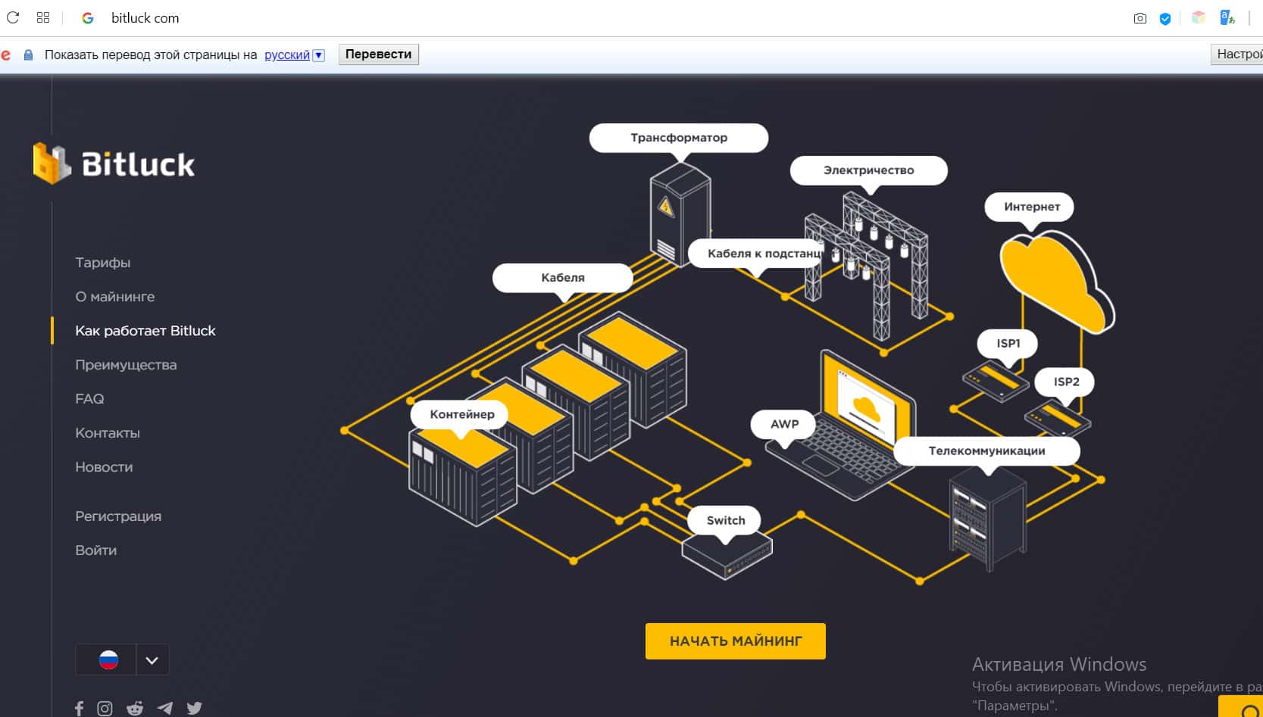Open the Регистрация link
This screenshot has height=717, width=1263.
tap(118, 516)
